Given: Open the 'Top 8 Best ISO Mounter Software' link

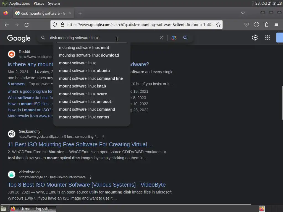Looking at the screenshot, I should coord(87,185).
